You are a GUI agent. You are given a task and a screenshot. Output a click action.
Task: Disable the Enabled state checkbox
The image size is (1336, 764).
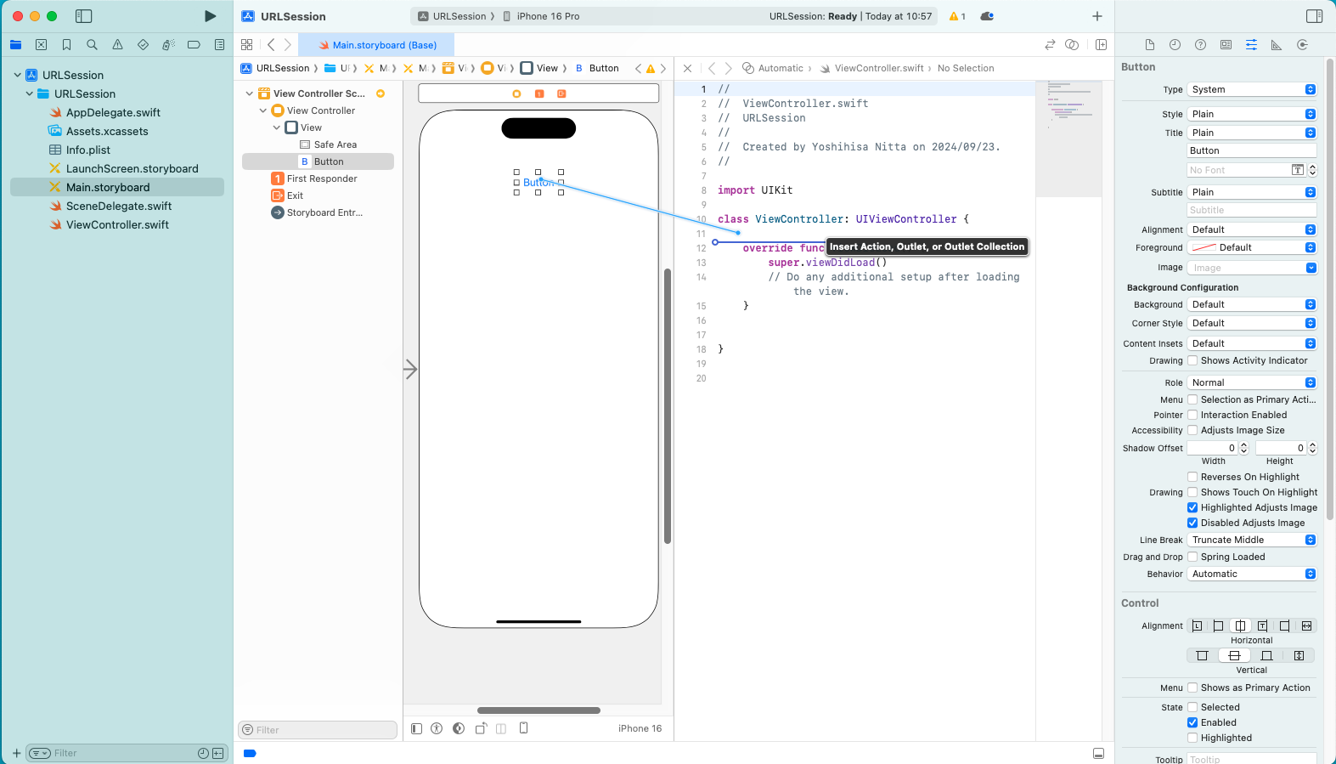click(x=1192, y=722)
